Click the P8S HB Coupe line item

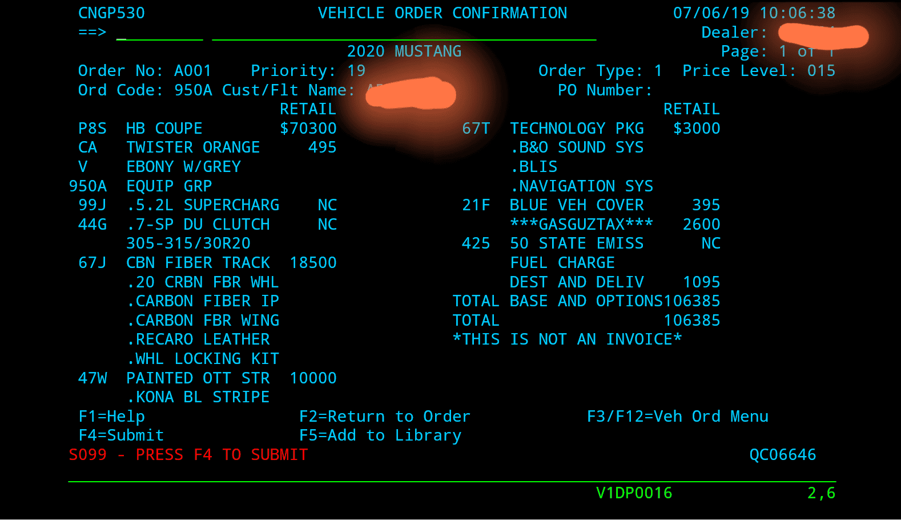click(x=207, y=129)
